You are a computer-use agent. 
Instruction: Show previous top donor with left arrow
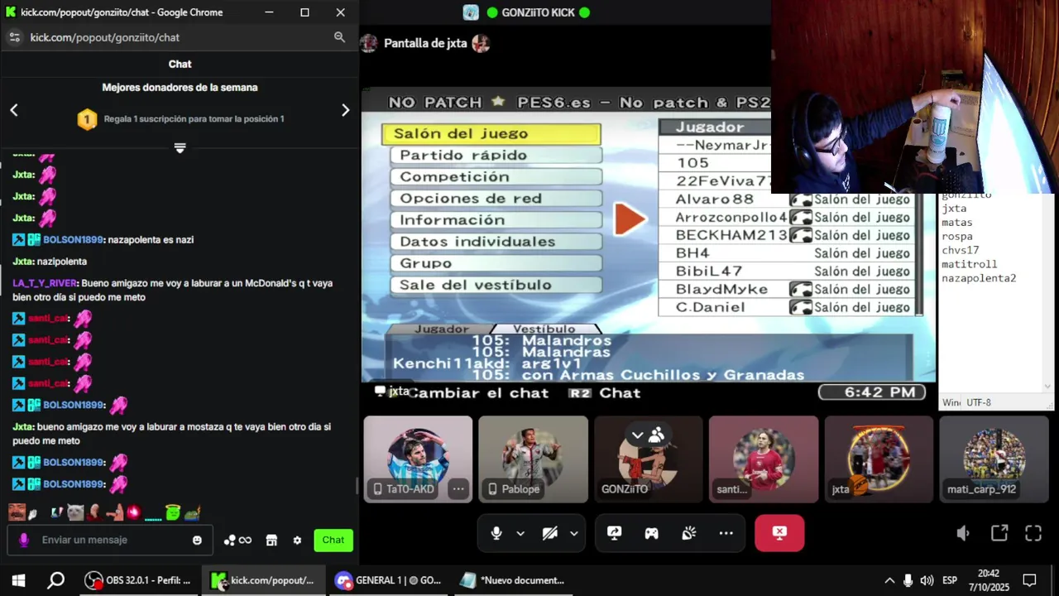point(14,110)
